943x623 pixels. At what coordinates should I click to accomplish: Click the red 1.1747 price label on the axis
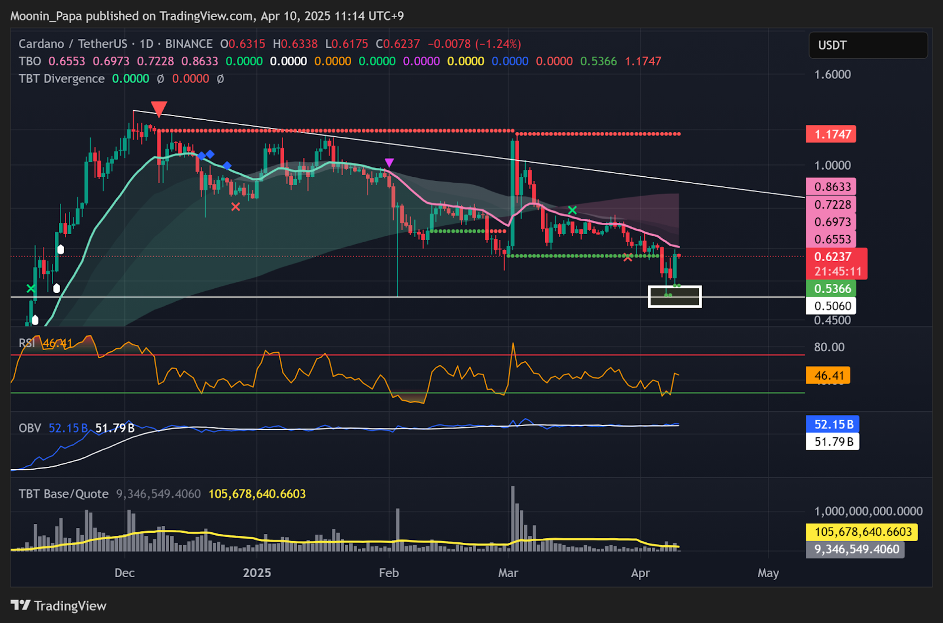coord(831,134)
